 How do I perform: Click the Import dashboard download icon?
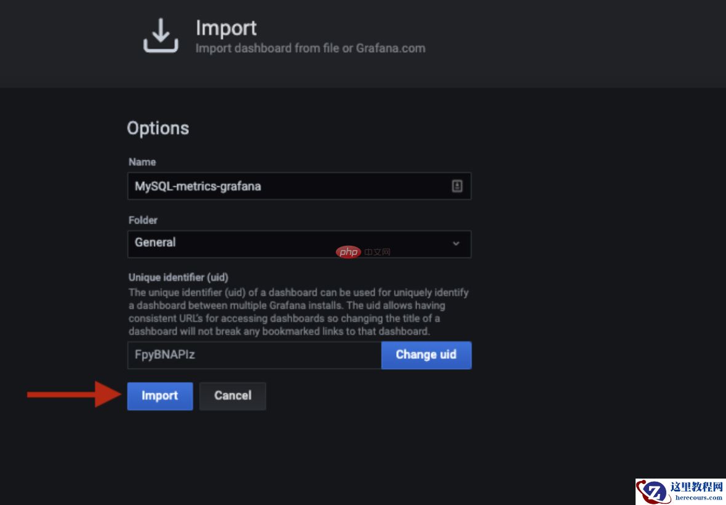click(161, 36)
